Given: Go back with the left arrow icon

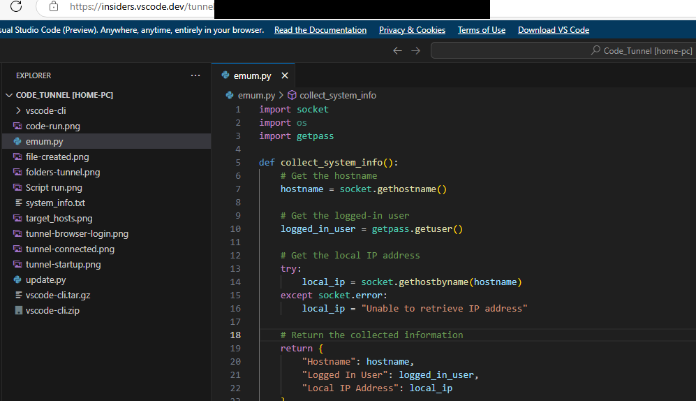Looking at the screenshot, I should [397, 50].
